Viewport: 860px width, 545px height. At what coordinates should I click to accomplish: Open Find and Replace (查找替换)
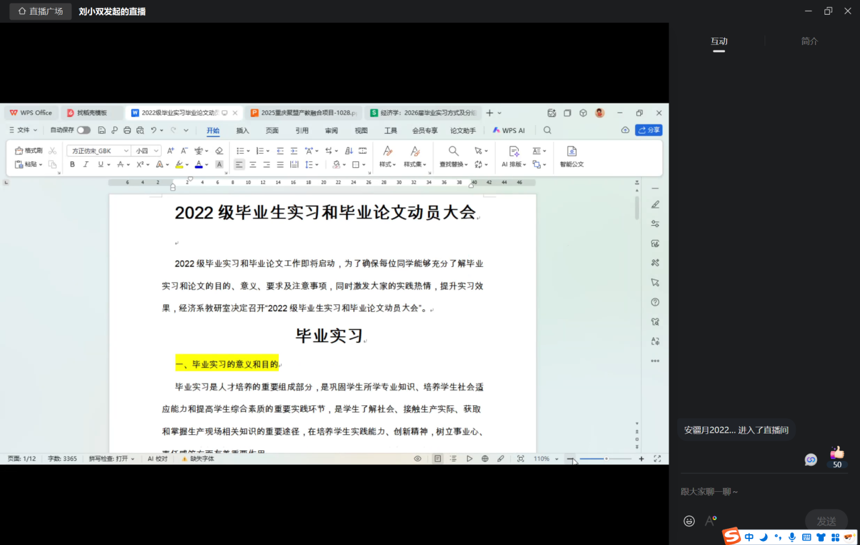click(x=454, y=157)
